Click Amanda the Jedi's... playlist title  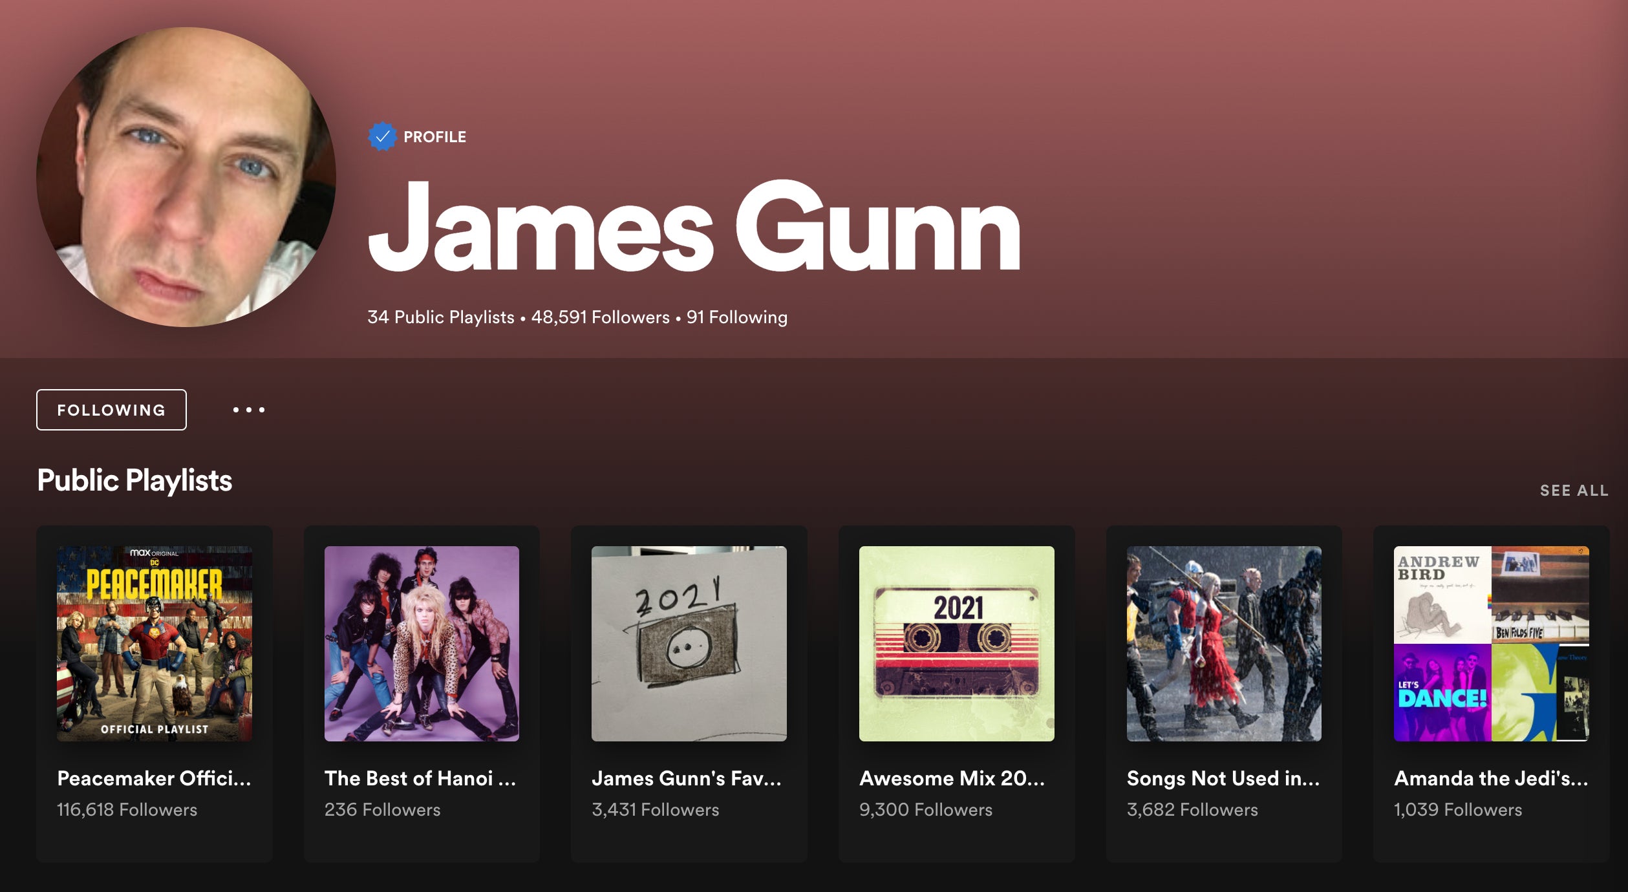[1490, 778]
